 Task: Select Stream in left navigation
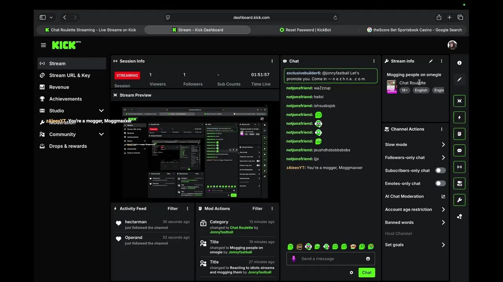(72, 63)
